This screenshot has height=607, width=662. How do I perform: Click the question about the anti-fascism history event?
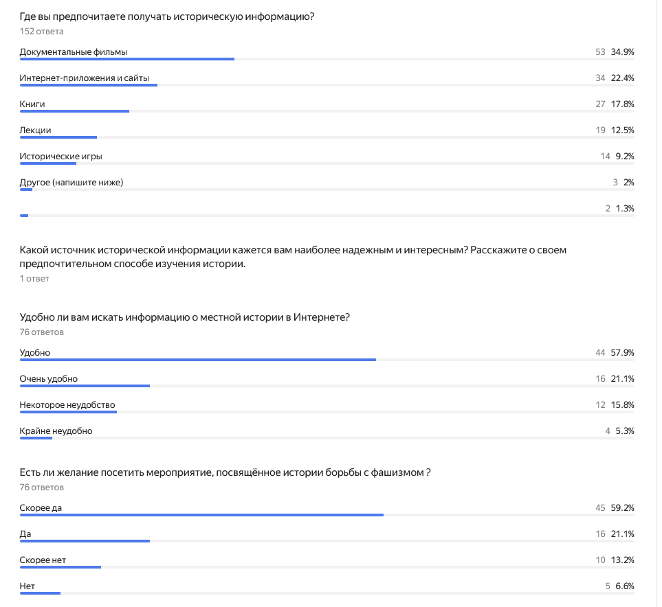pos(225,472)
